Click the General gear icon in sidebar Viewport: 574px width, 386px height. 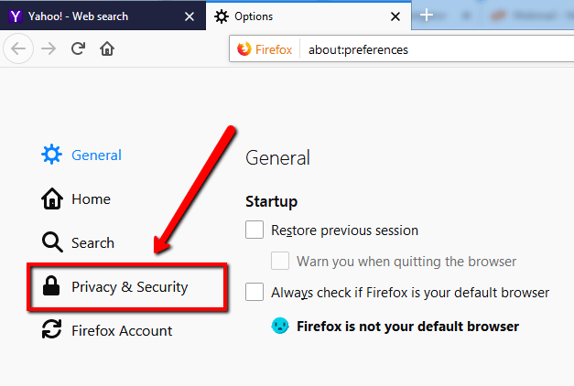[52, 155]
